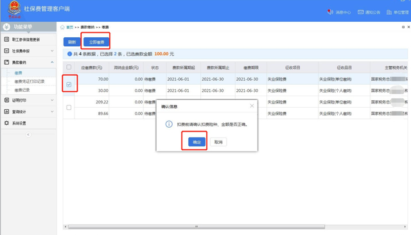411x235 pixels.
Task: Click the 确认信息 dialog title
Action: [x=169, y=107]
